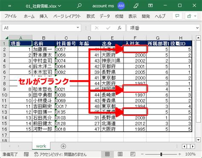
Task: Open the 開発 tab
Action: click(x=146, y=16)
